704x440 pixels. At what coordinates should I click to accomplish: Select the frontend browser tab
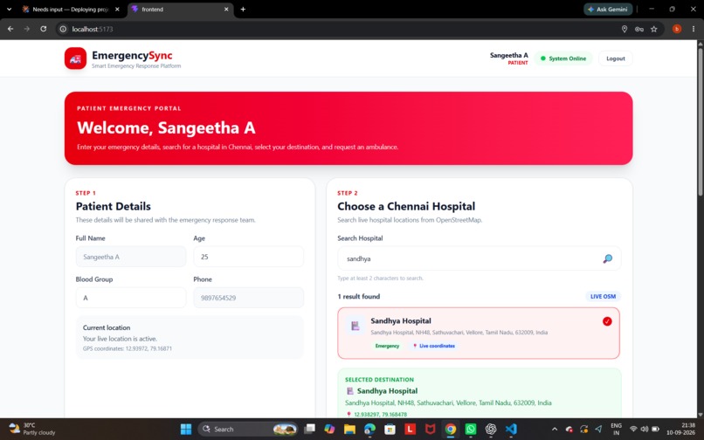click(x=181, y=9)
